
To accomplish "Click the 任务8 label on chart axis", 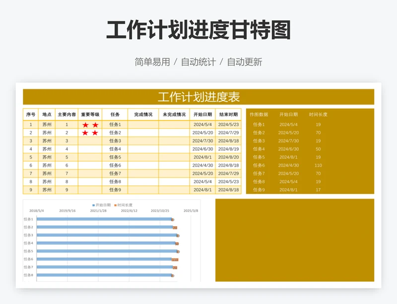I will point(28,275).
